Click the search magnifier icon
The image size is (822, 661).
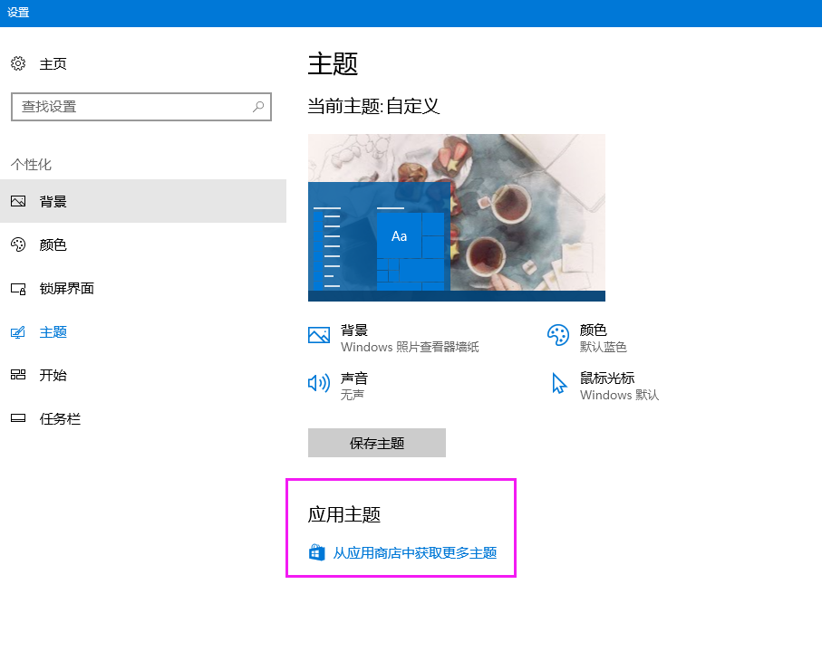[258, 107]
